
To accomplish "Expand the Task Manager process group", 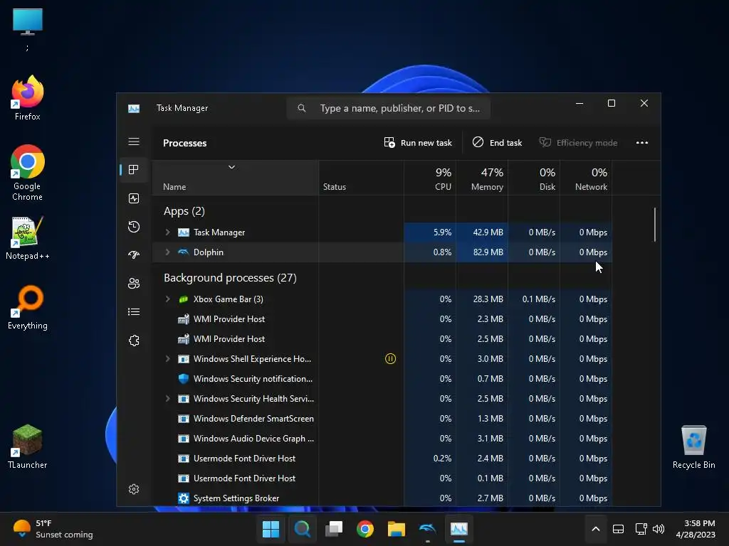I will pyautogui.click(x=168, y=232).
